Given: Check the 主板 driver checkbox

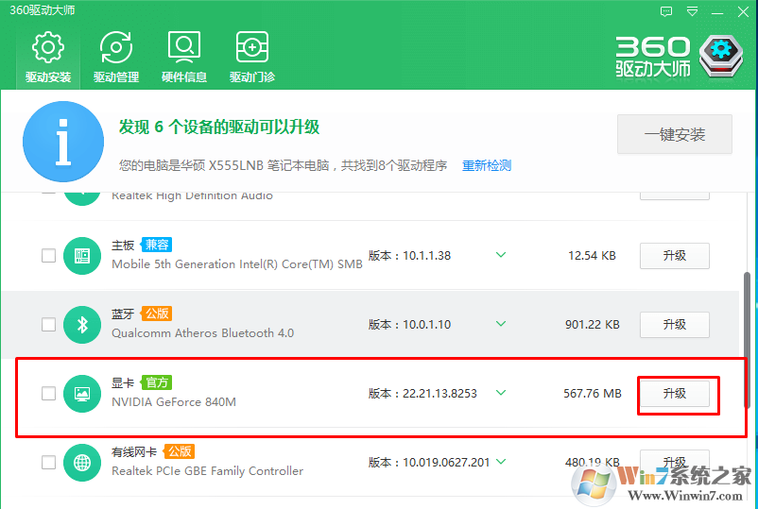Looking at the screenshot, I should point(48,256).
